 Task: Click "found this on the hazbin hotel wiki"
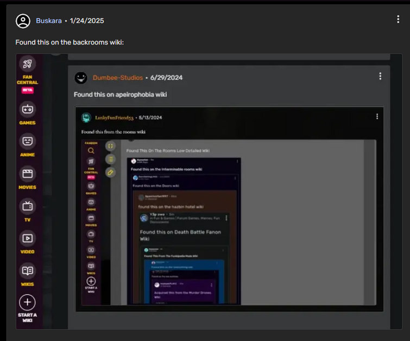tap(171, 207)
